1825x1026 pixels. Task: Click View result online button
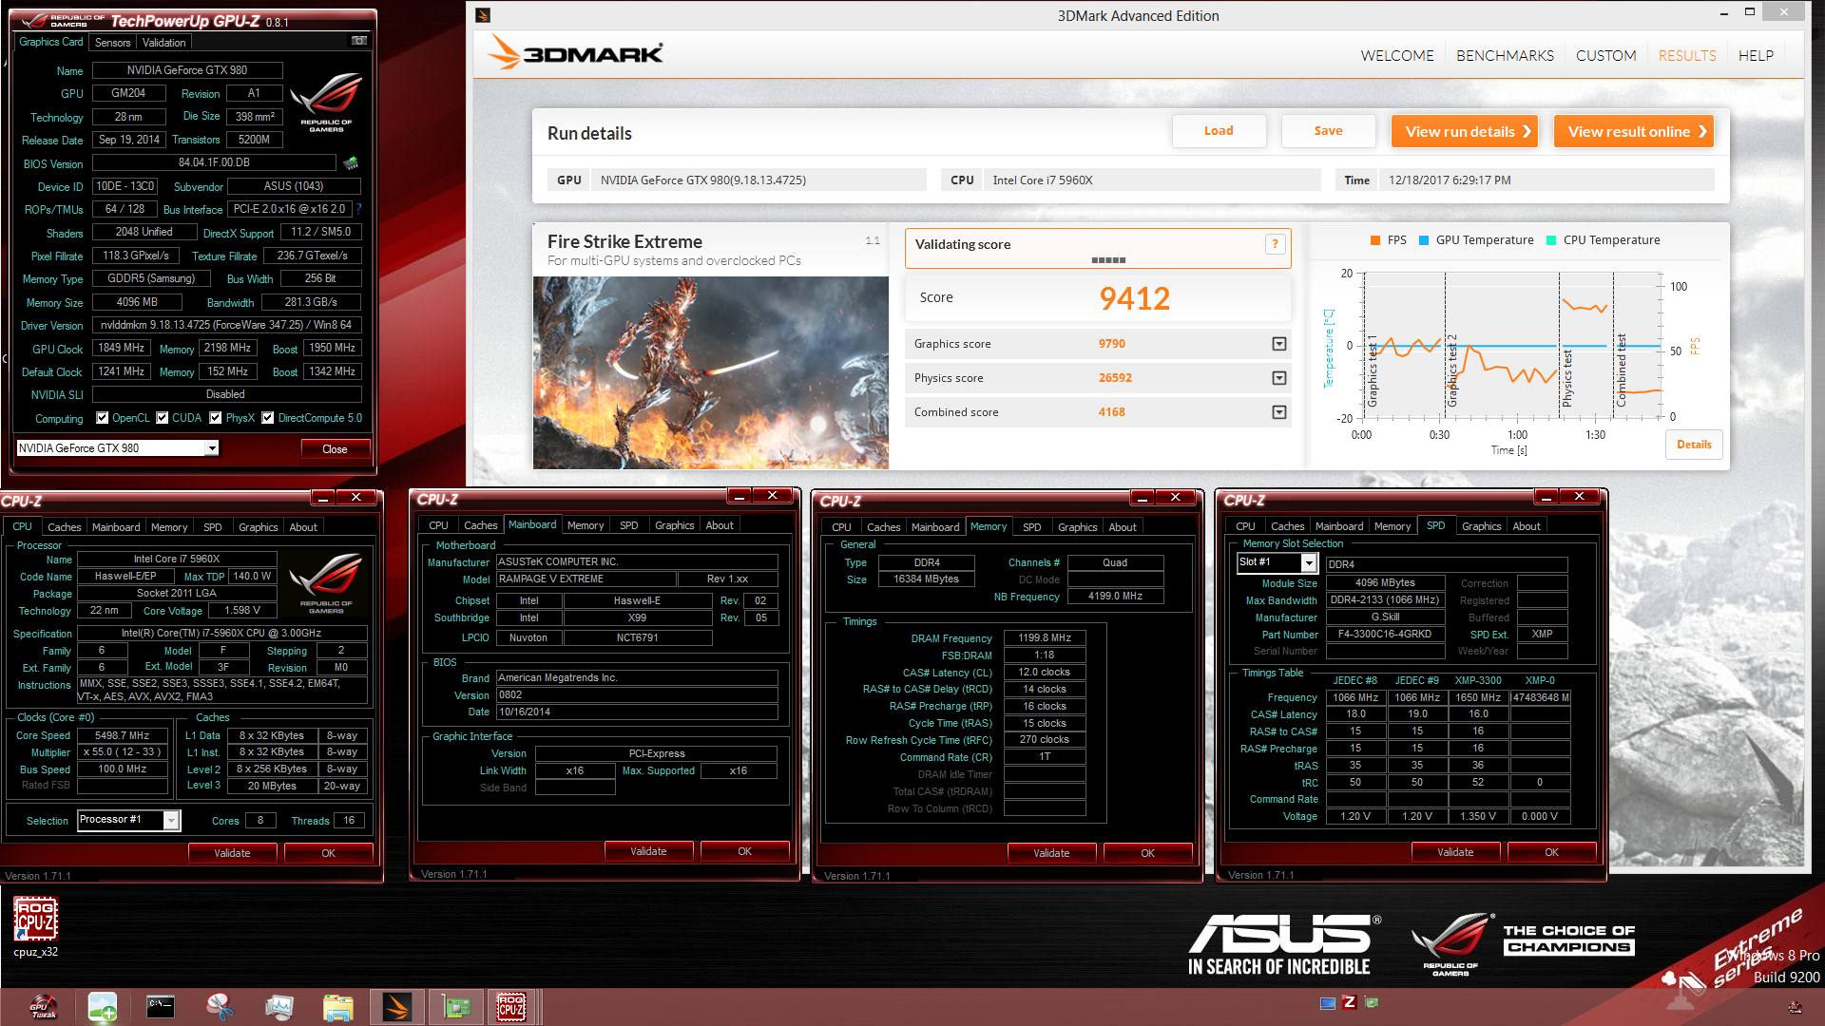1633,131
